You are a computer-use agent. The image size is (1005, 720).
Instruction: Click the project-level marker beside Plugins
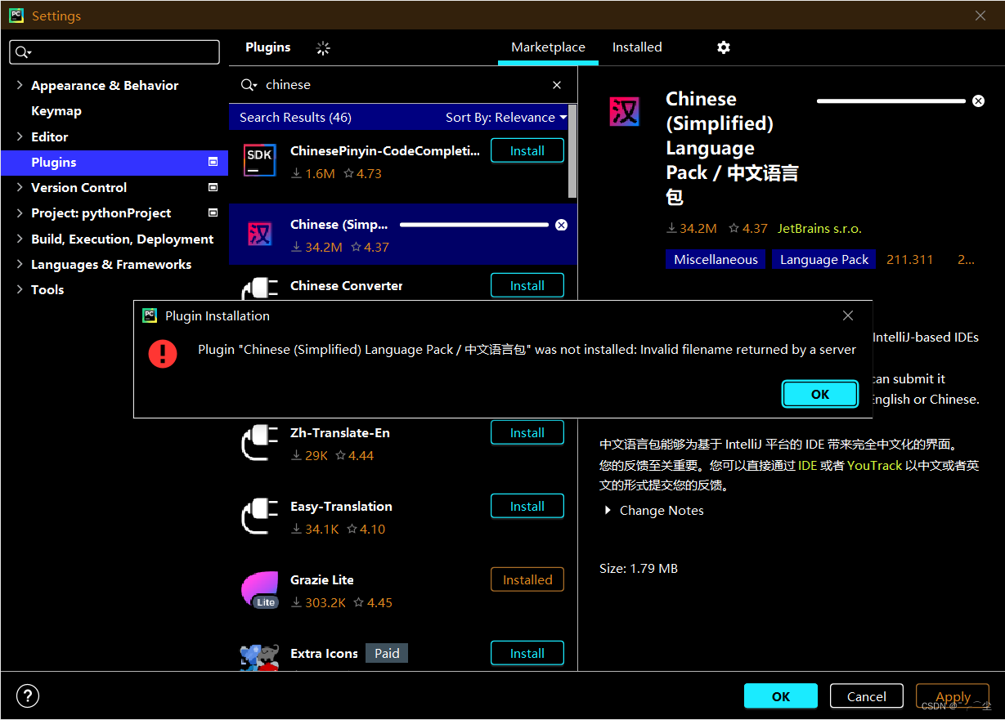tap(213, 162)
